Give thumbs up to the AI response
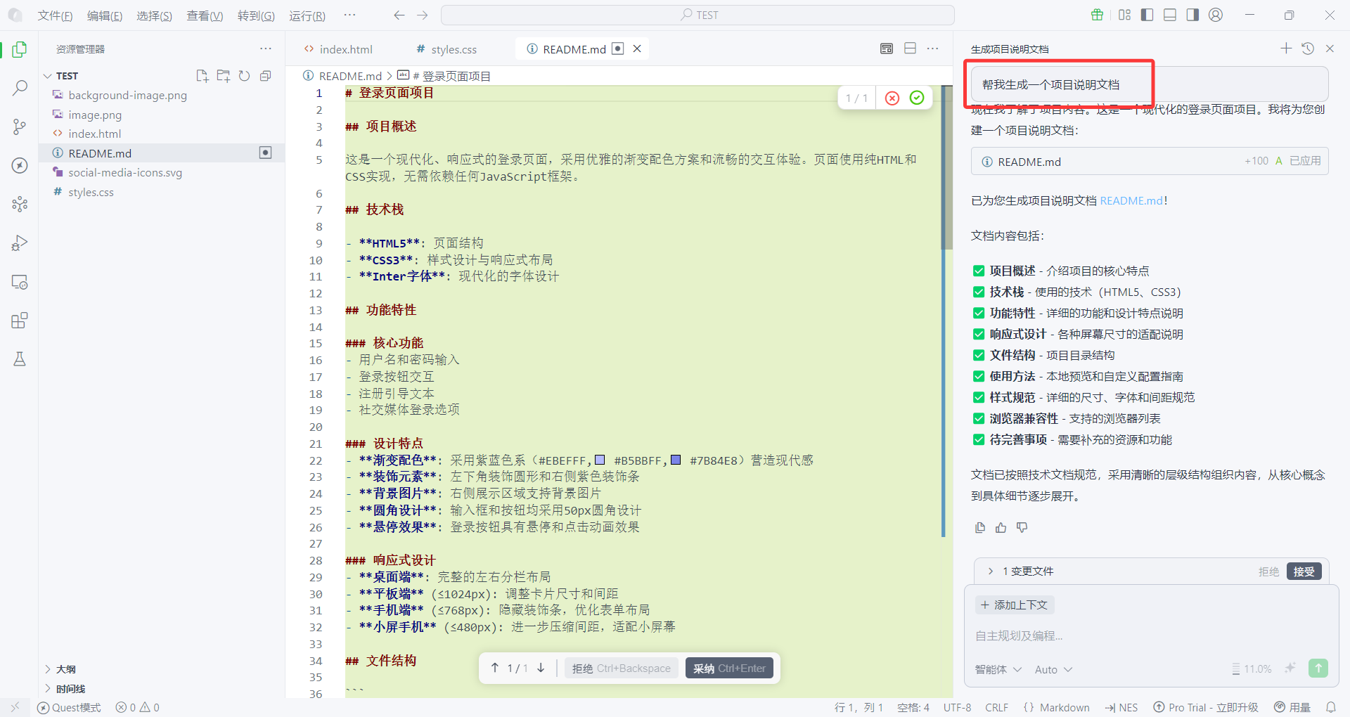Viewport: 1350px width, 717px height. click(1001, 527)
